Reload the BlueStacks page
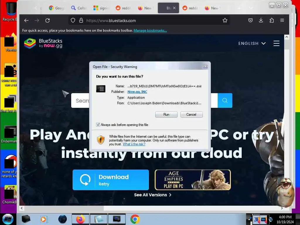Viewport: 300px width, 225px height. pyautogui.click(x=47, y=21)
